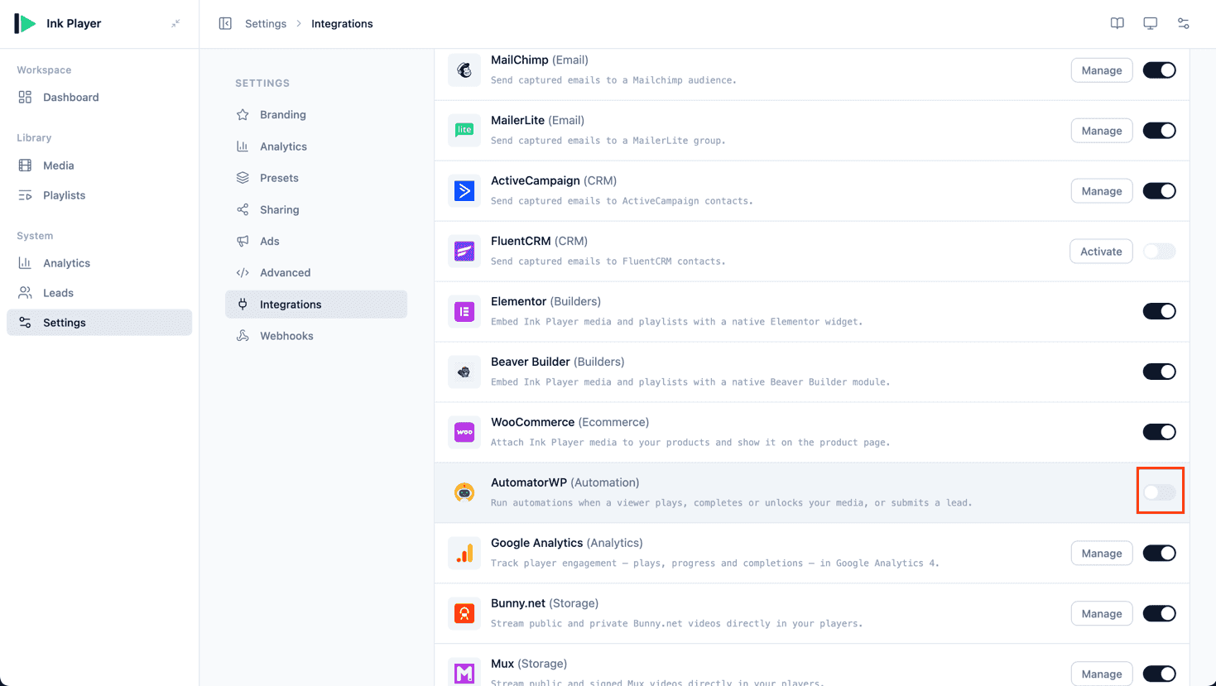Click the Elementor integration icon
This screenshot has width=1216, height=686.
pyautogui.click(x=464, y=311)
